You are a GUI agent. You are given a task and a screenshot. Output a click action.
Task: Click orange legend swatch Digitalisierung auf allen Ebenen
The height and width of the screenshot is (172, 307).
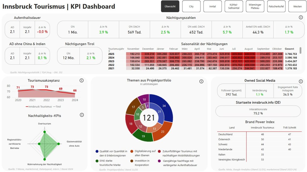(132, 152)
